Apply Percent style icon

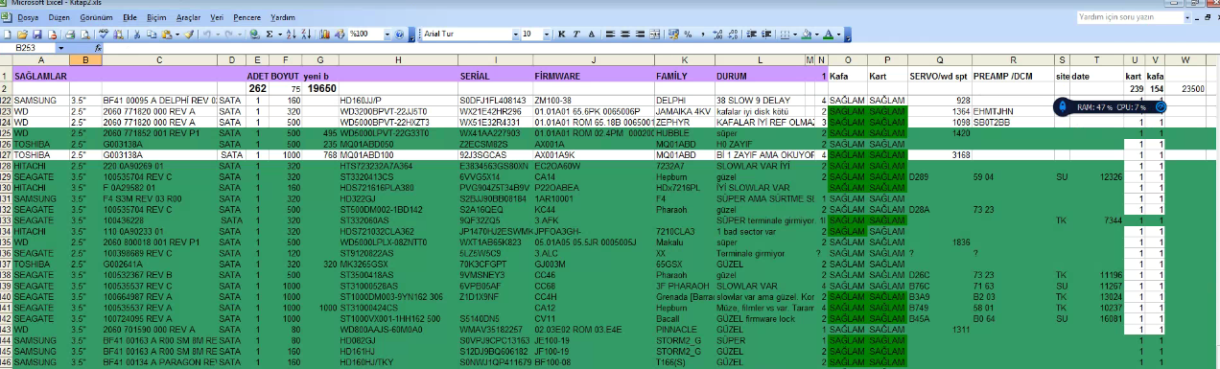tap(688, 34)
